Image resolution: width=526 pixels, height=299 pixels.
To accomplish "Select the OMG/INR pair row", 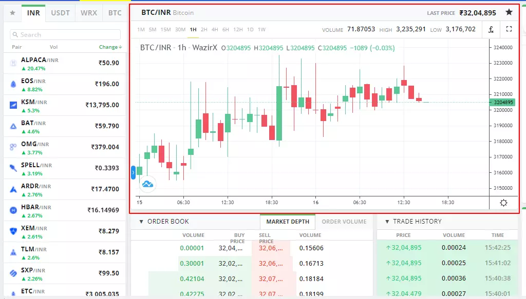I will click(65, 147).
